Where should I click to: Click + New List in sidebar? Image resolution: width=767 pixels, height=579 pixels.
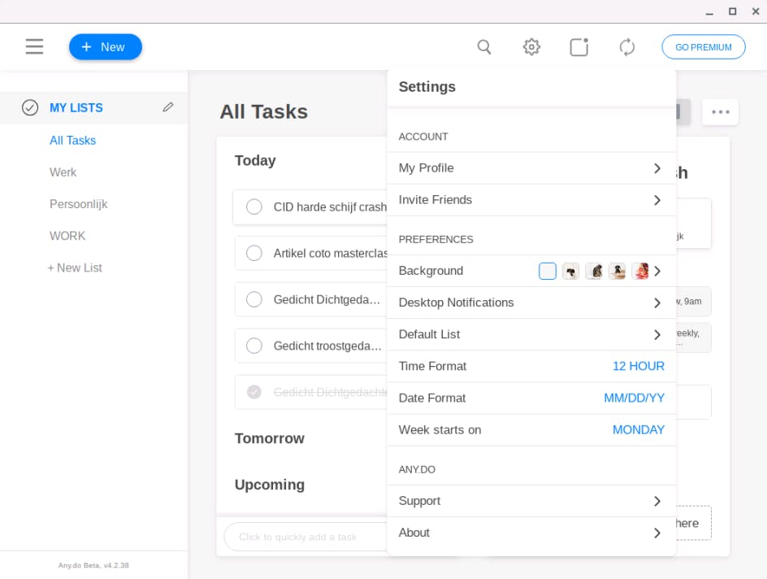75,268
